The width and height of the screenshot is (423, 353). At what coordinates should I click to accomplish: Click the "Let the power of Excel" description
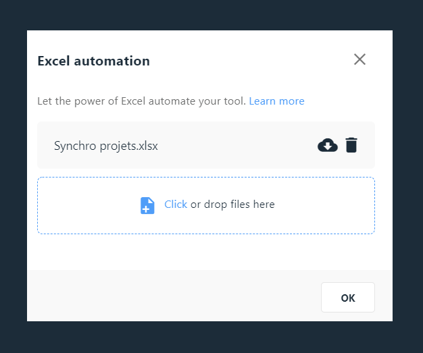(142, 101)
